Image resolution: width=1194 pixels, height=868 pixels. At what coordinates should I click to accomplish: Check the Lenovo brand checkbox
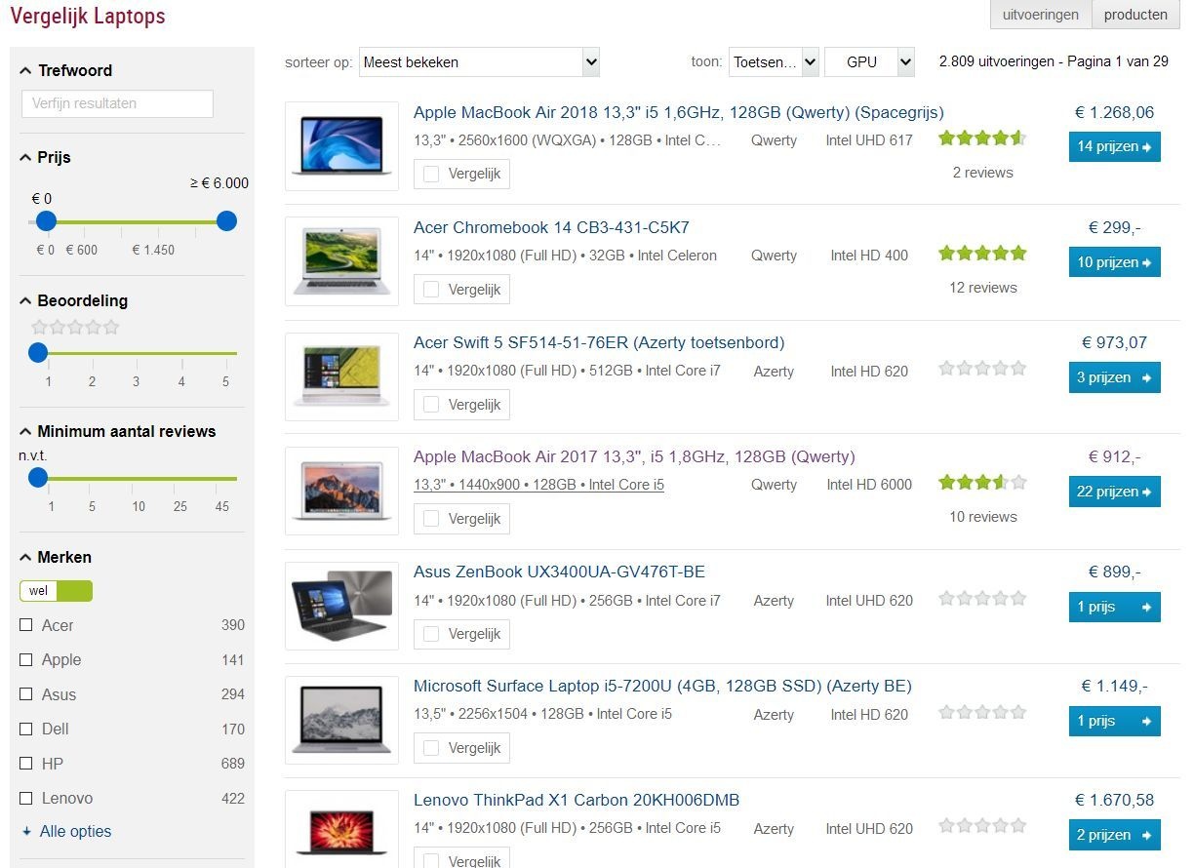(x=26, y=799)
